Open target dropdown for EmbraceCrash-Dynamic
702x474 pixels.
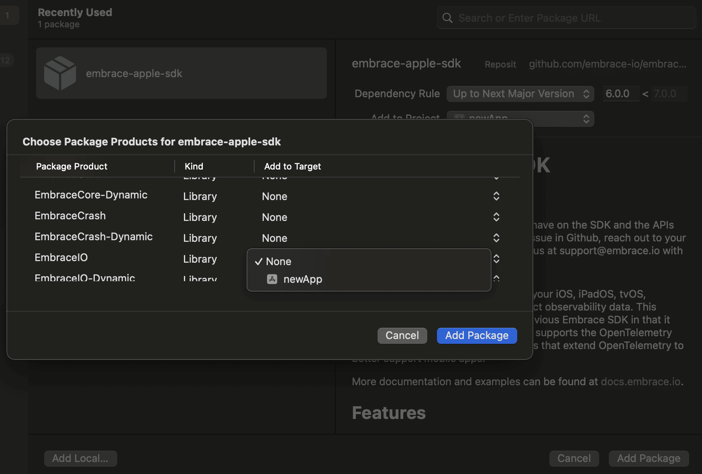point(496,238)
